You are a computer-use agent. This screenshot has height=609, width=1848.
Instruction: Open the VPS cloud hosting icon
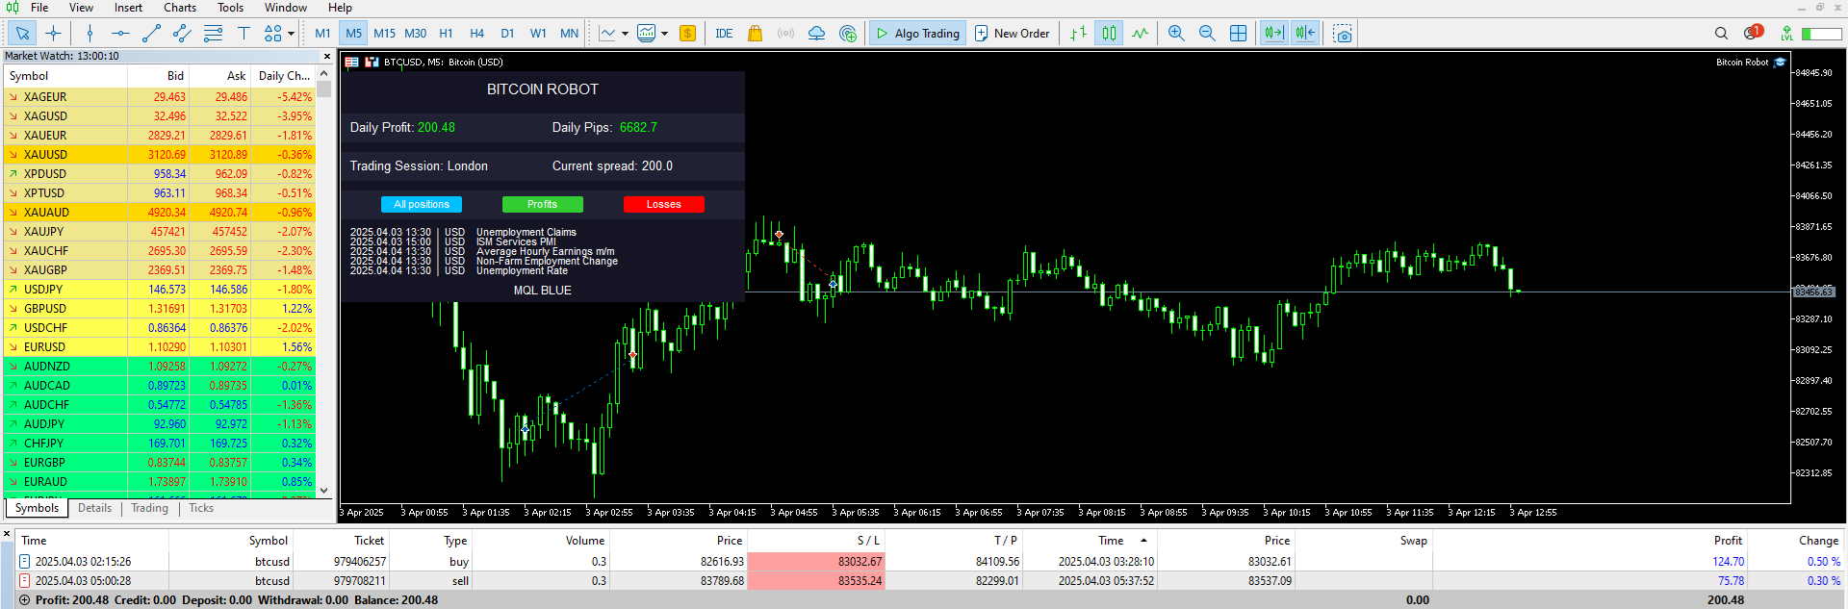(816, 34)
